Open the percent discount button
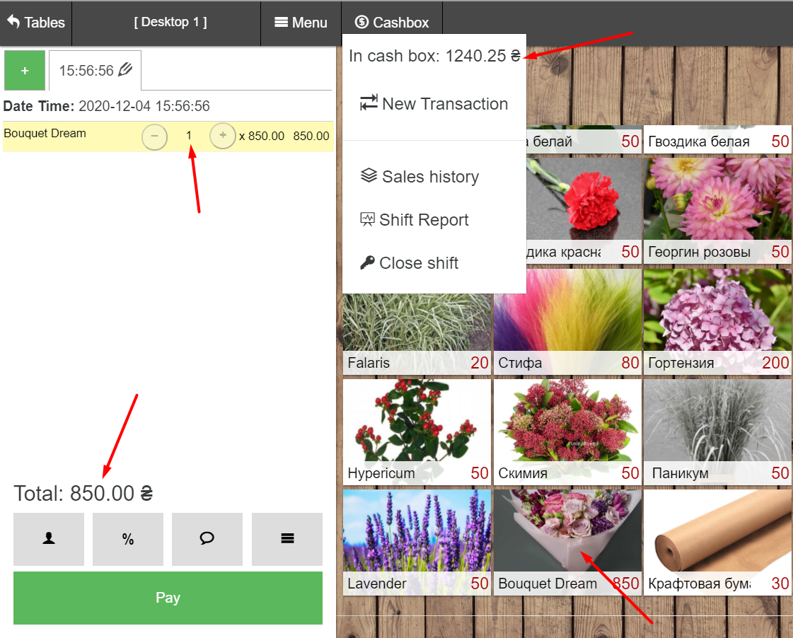Screen dimensions: 793x638 click(127, 539)
